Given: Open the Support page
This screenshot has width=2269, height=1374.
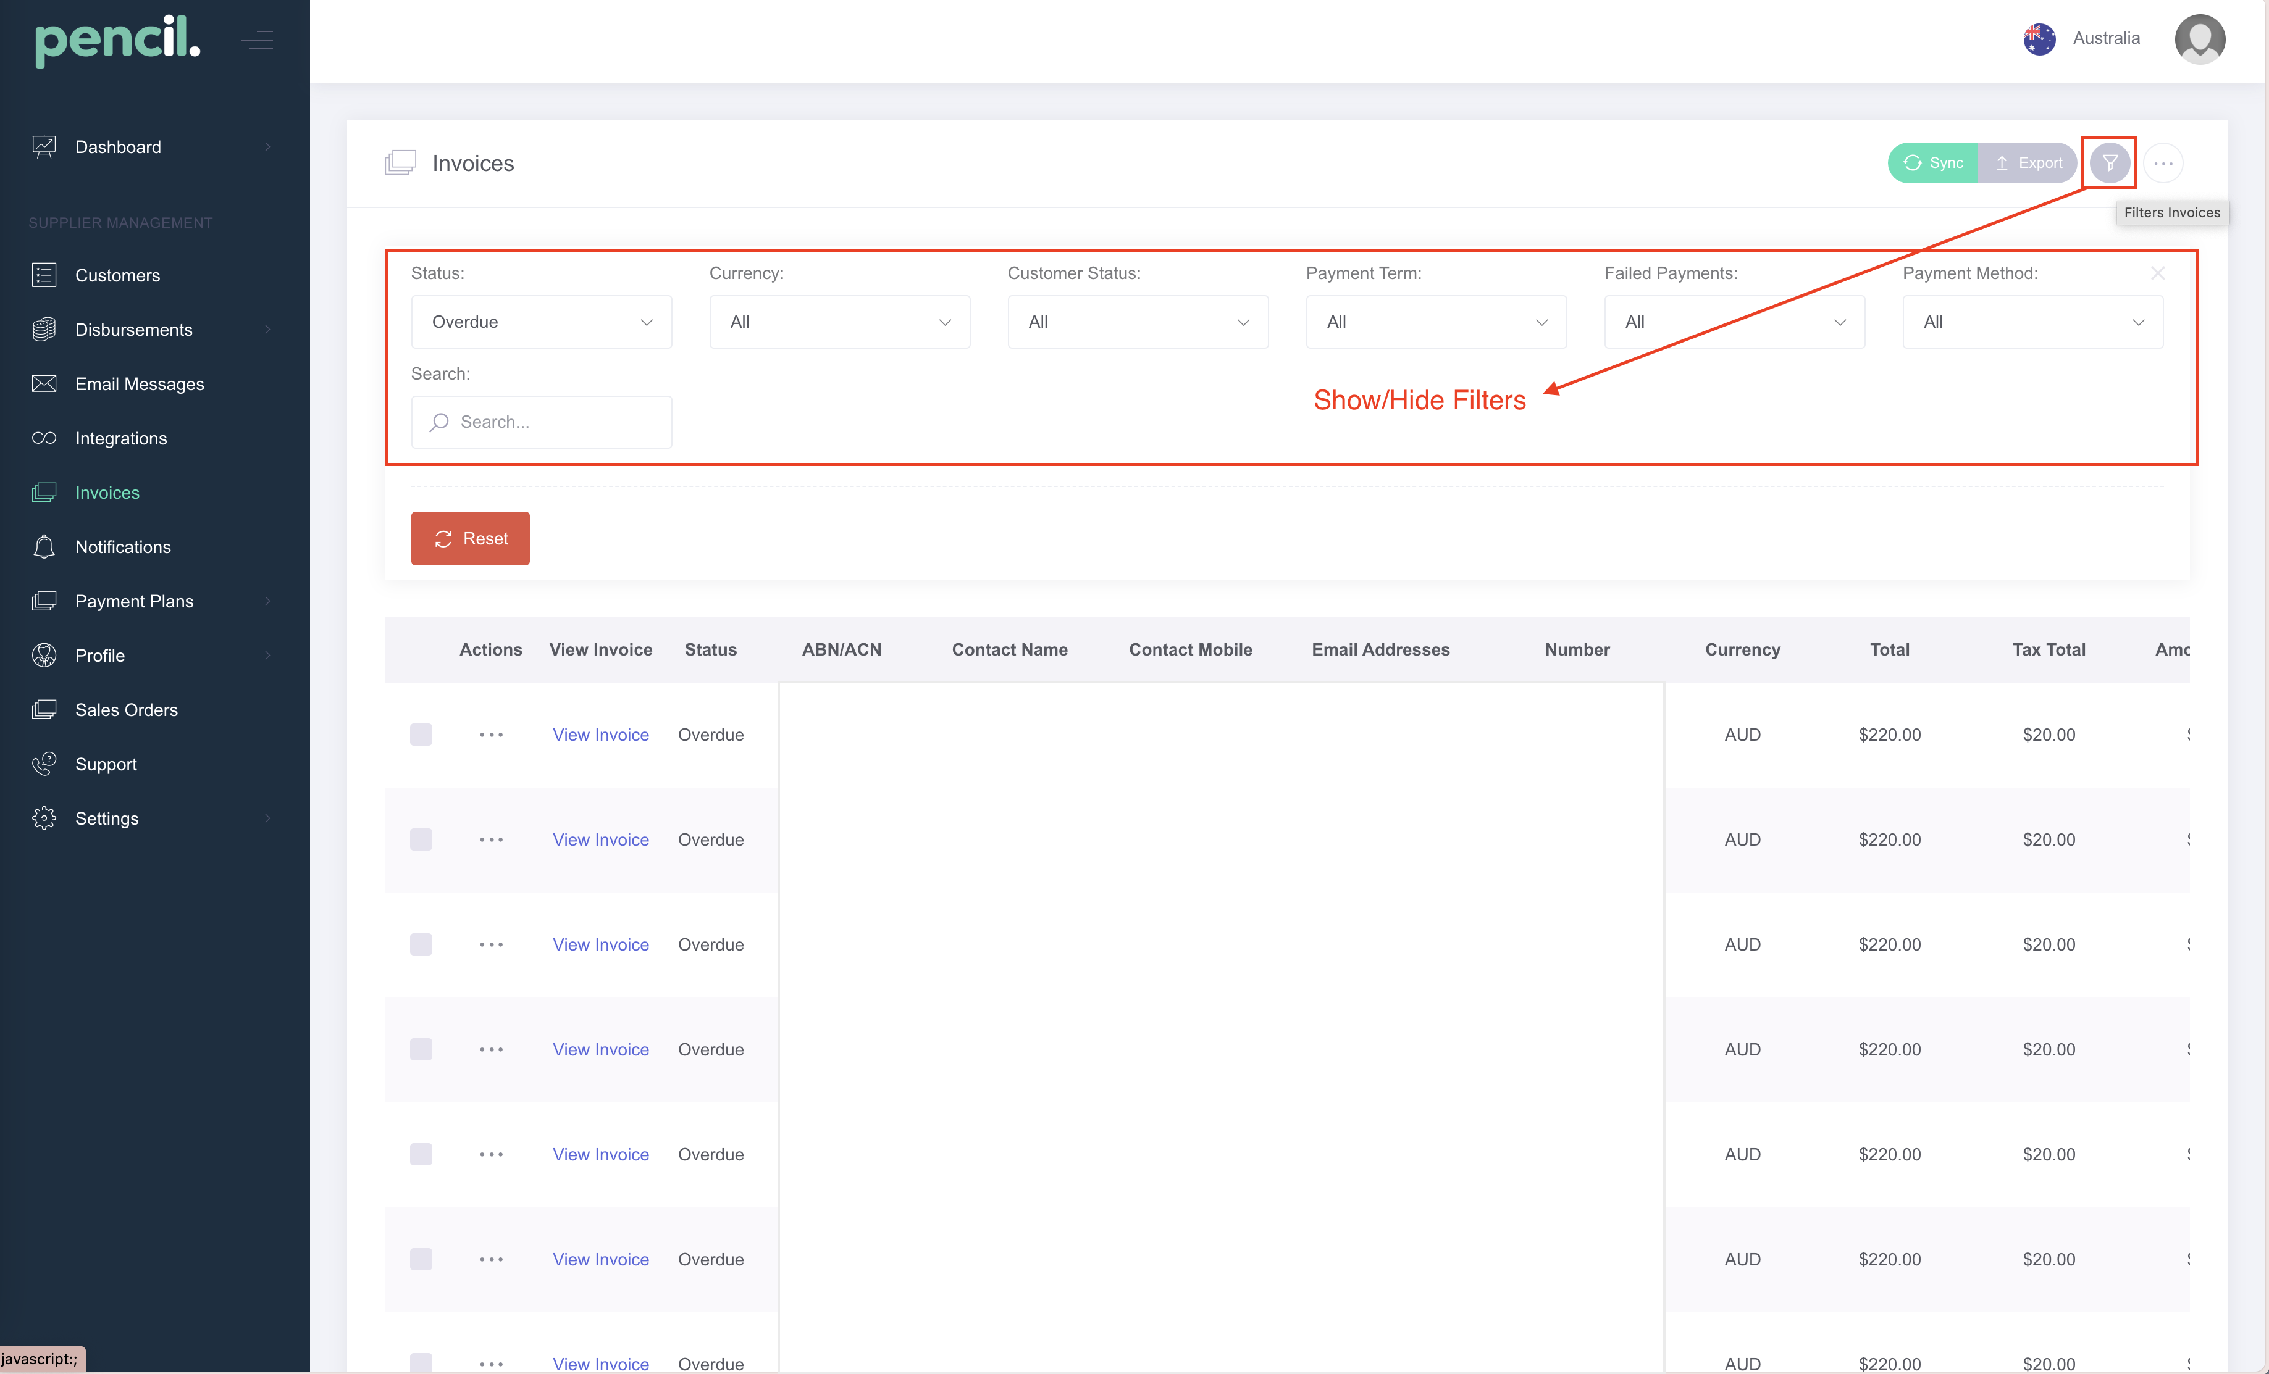Looking at the screenshot, I should coord(106,764).
